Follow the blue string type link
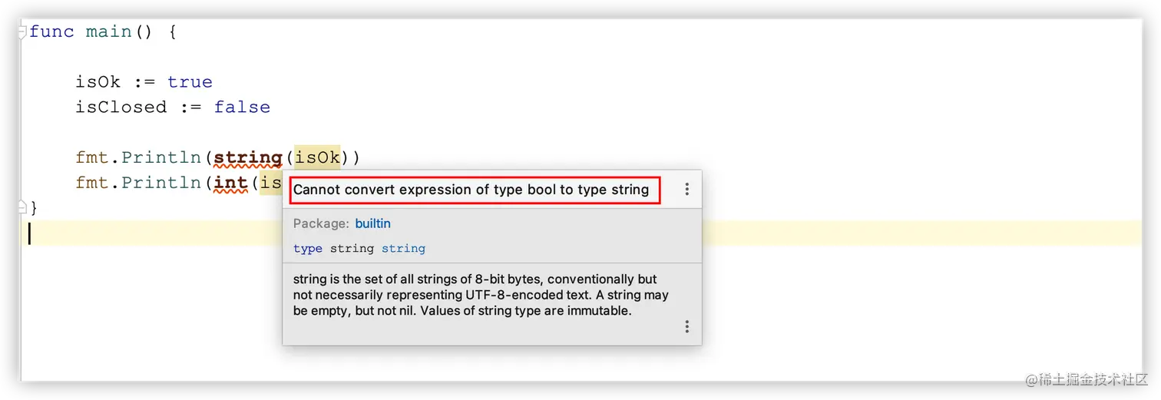The image size is (1161, 400). click(x=403, y=249)
